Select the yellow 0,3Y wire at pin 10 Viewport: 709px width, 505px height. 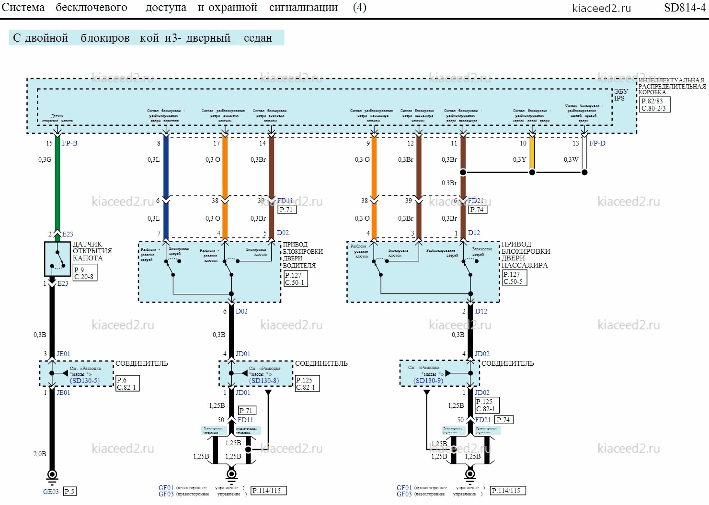(532, 153)
